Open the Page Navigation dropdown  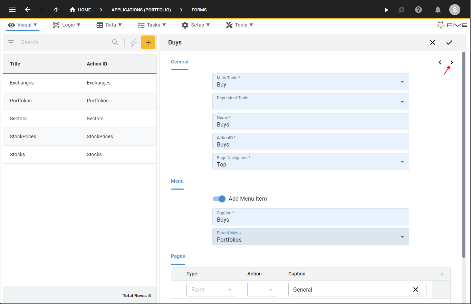click(311, 162)
